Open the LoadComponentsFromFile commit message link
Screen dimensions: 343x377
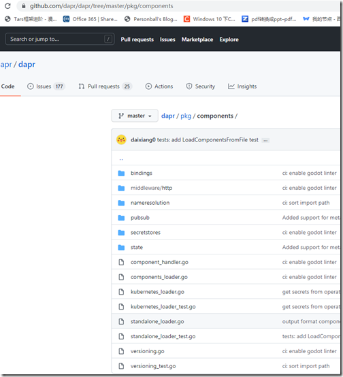pyautogui.click(x=208, y=140)
